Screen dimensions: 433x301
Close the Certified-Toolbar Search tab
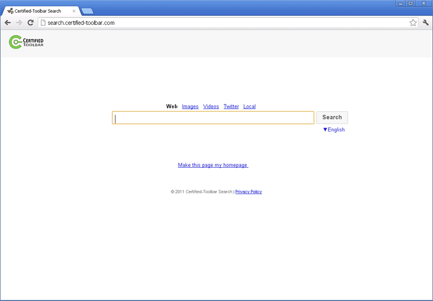click(74, 11)
